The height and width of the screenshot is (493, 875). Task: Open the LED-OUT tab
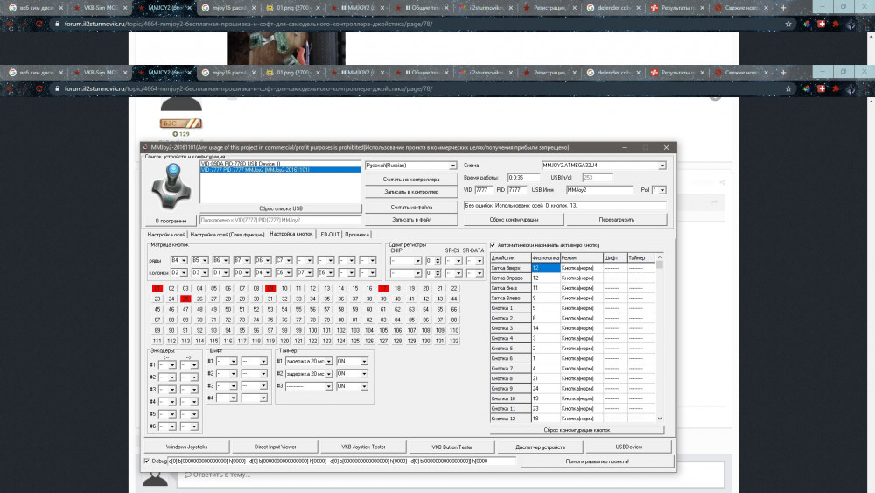tap(329, 235)
